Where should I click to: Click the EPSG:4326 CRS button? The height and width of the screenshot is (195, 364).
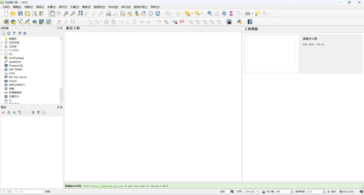coord(346,192)
